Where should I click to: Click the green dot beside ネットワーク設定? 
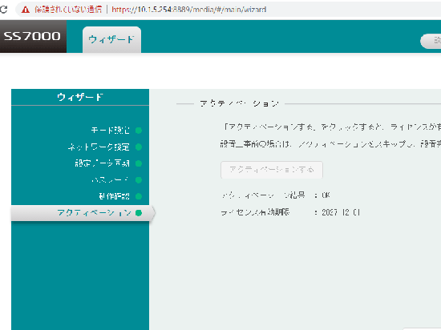pyautogui.click(x=139, y=147)
